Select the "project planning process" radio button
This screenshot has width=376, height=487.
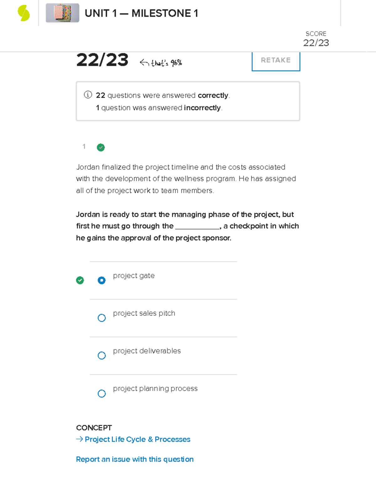coord(102,394)
